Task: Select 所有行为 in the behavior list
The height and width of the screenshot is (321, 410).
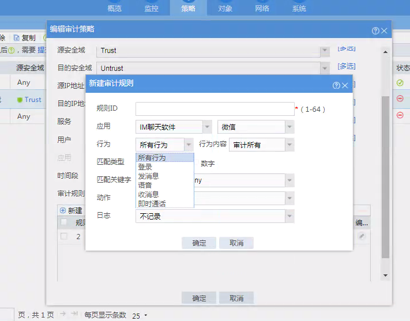Action: 165,158
